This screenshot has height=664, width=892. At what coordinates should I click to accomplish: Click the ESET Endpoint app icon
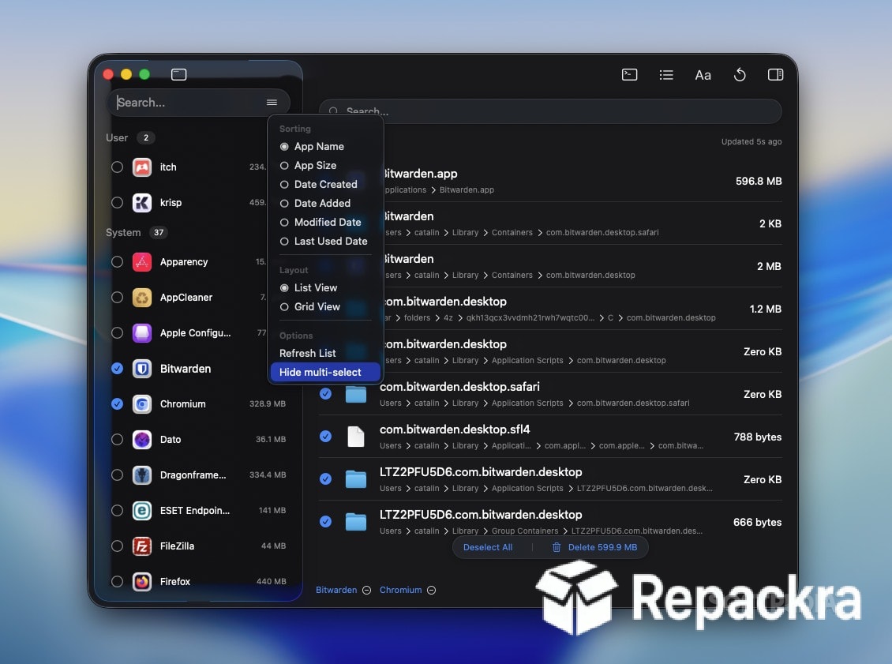142,510
